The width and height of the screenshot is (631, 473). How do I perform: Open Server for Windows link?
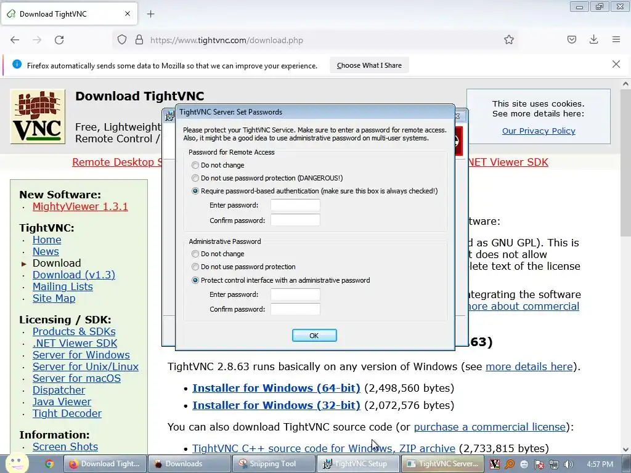coord(81,355)
